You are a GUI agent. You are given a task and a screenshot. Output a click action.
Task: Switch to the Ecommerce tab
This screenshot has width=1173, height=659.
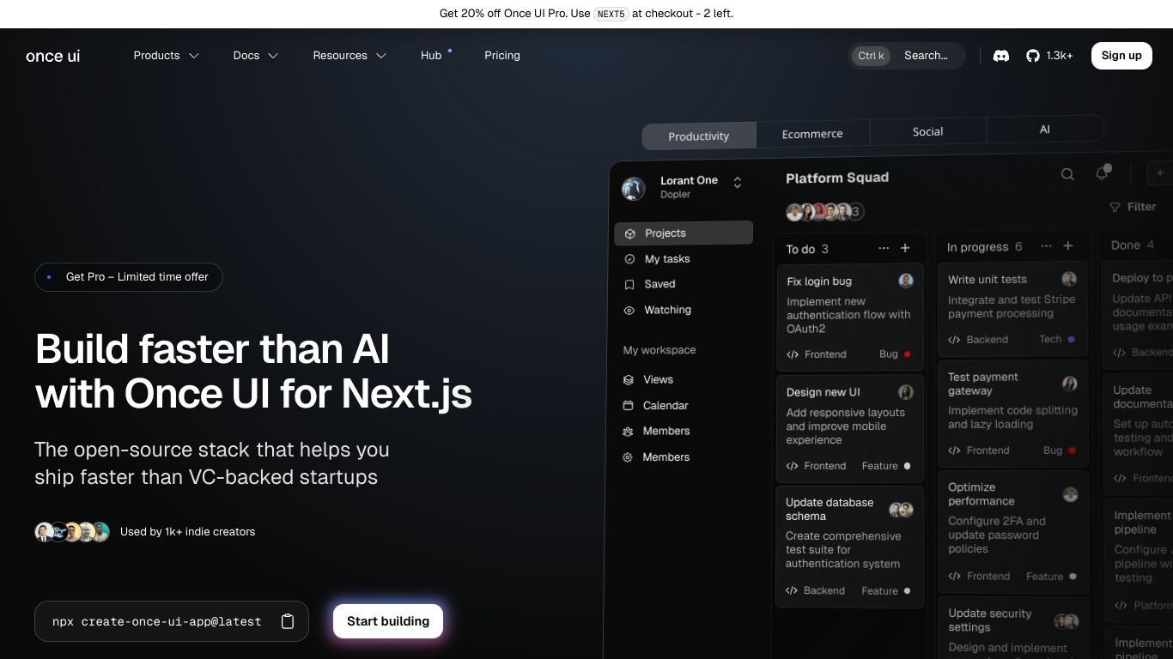coord(812,134)
